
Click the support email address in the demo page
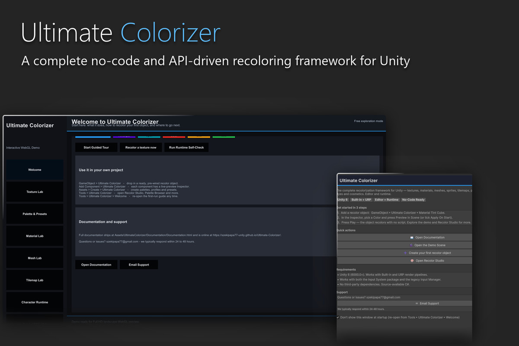(120, 241)
